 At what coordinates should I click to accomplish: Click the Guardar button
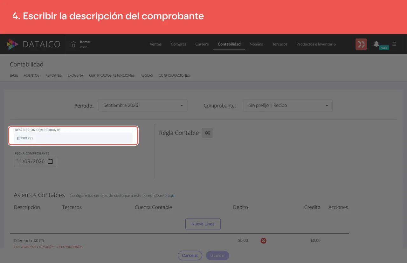[217, 255]
